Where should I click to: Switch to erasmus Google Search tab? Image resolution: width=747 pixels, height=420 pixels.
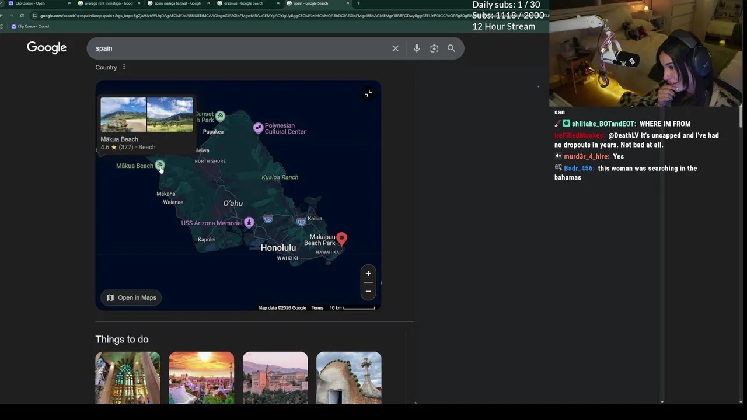point(247,3)
